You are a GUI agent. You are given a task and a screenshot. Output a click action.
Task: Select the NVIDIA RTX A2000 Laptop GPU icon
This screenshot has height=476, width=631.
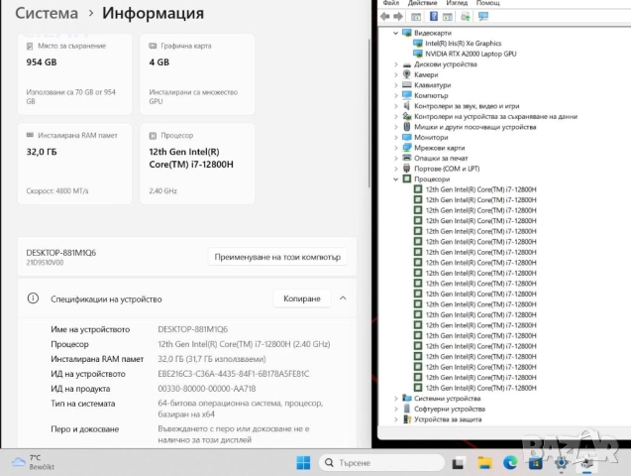(418, 54)
